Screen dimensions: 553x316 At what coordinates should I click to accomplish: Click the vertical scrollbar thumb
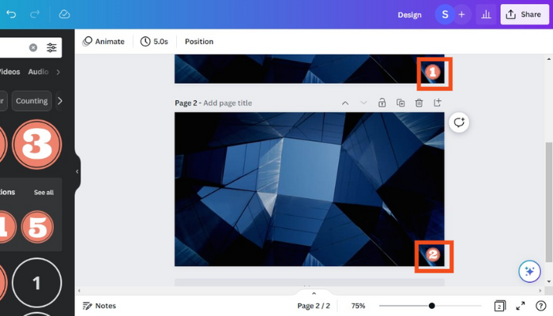548,202
